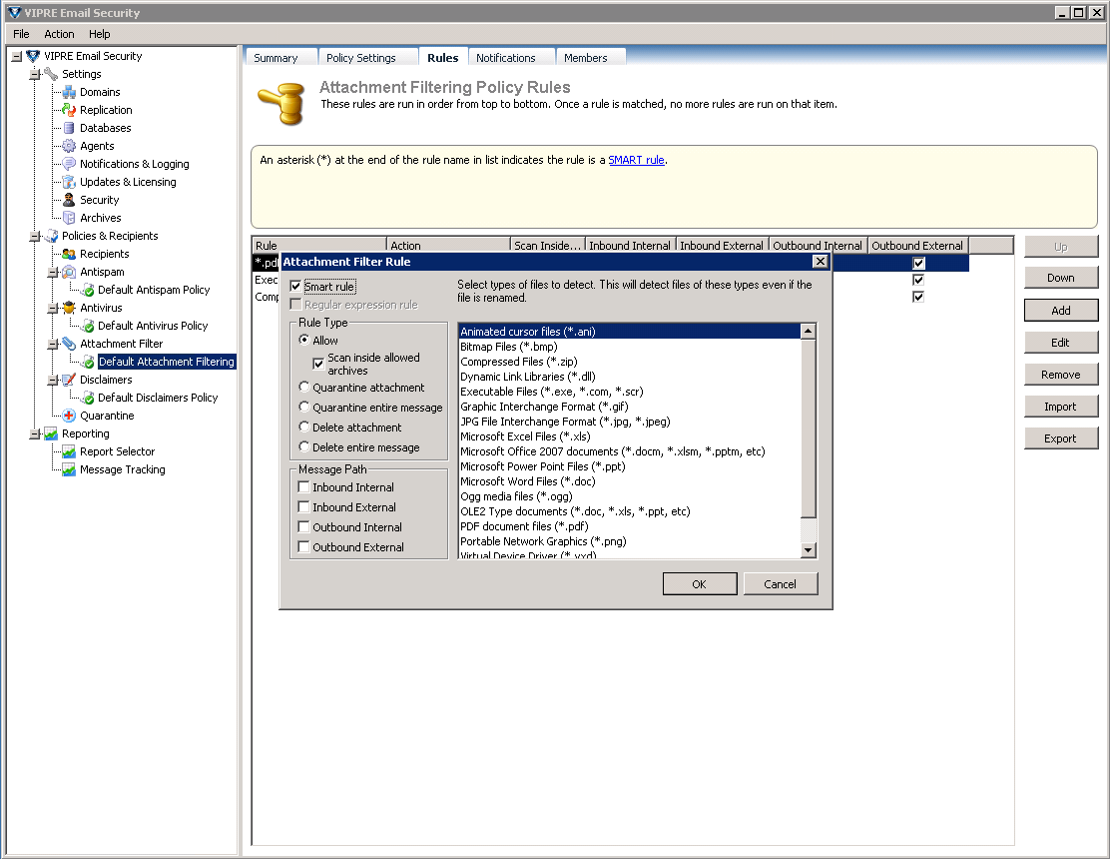Collapse the Settings tree node
The height and width of the screenshot is (859, 1110).
pyautogui.click(x=34, y=74)
